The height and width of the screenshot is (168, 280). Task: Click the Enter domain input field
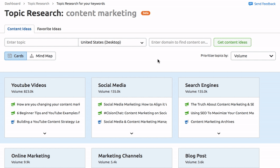coord(180,42)
